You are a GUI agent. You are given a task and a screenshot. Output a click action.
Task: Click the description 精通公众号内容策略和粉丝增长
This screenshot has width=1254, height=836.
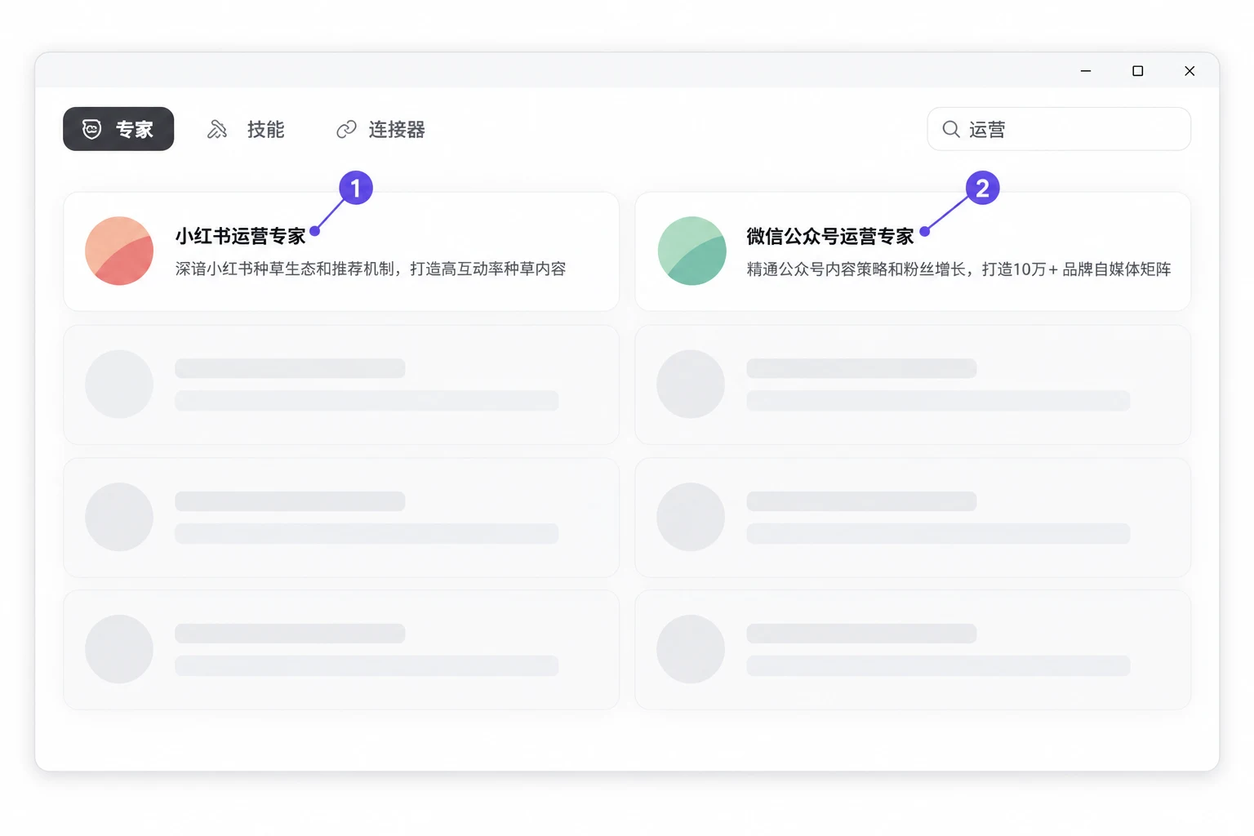pyautogui.click(x=959, y=269)
